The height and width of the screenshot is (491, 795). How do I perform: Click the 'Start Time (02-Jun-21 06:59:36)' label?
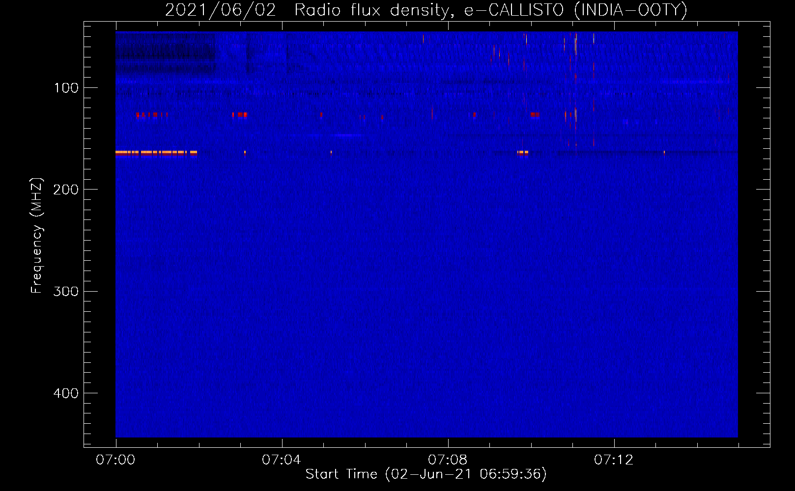(x=426, y=474)
